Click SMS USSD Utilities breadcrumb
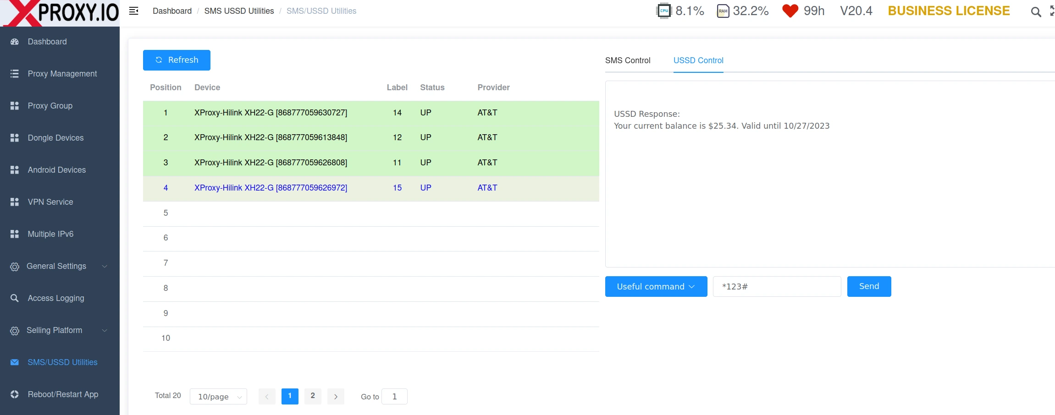Screen dimensions: 1055x415 pyautogui.click(x=239, y=11)
